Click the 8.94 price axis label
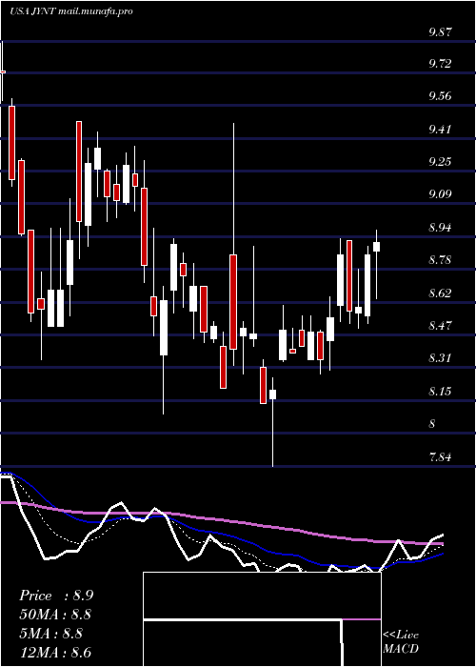476x667 pixels. pyautogui.click(x=440, y=228)
